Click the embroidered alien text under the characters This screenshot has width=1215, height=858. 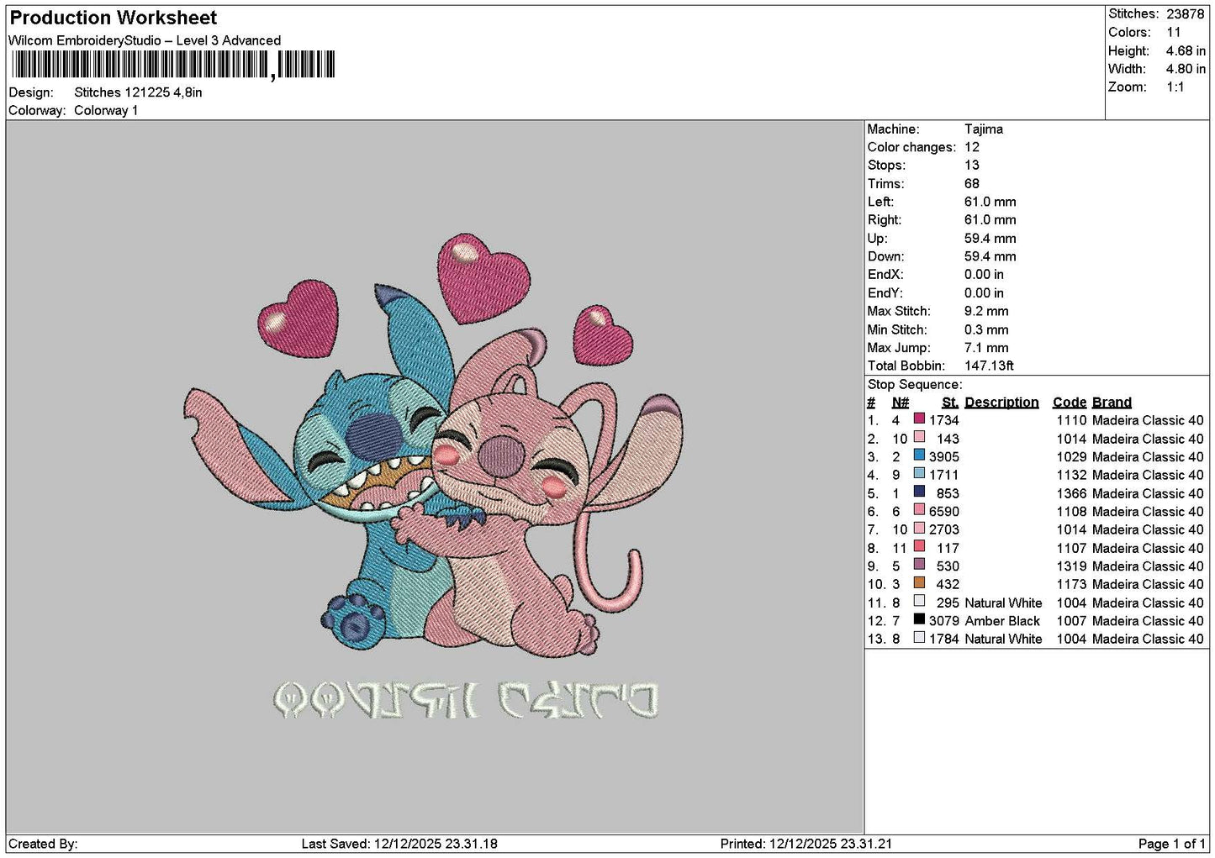[466, 700]
